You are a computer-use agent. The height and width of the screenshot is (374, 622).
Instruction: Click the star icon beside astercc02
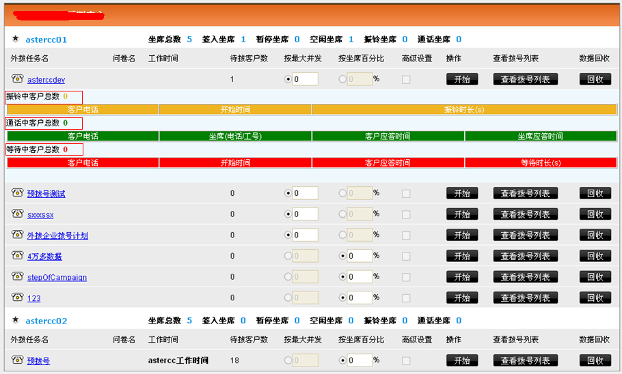click(15, 319)
